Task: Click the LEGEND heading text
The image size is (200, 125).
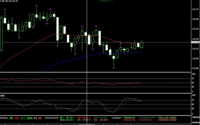Action: pos(116,118)
